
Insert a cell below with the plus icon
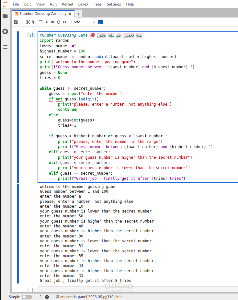coord(22,22)
